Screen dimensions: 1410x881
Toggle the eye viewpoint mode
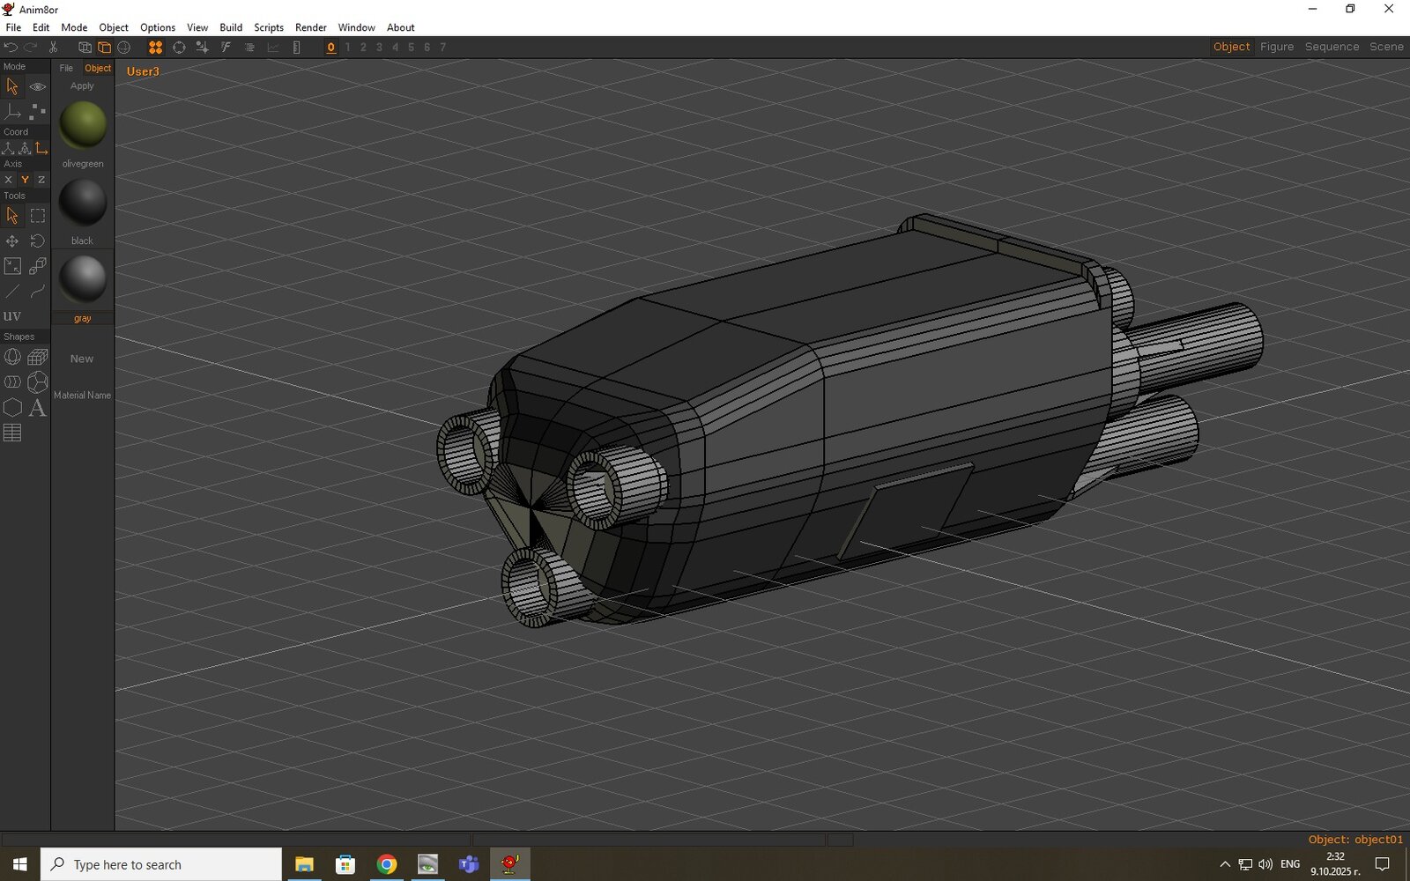coord(38,86)
